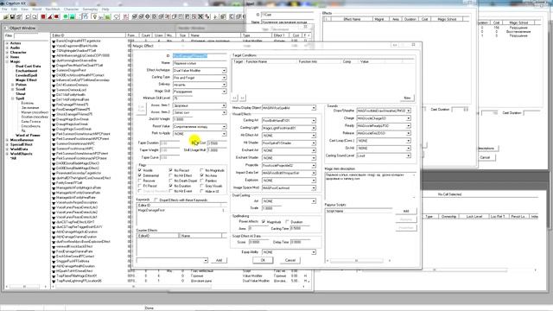The width and height of the screenshot is (553, 311).
Task: Toggle the No Recast flag
Action: coord(171,170)
